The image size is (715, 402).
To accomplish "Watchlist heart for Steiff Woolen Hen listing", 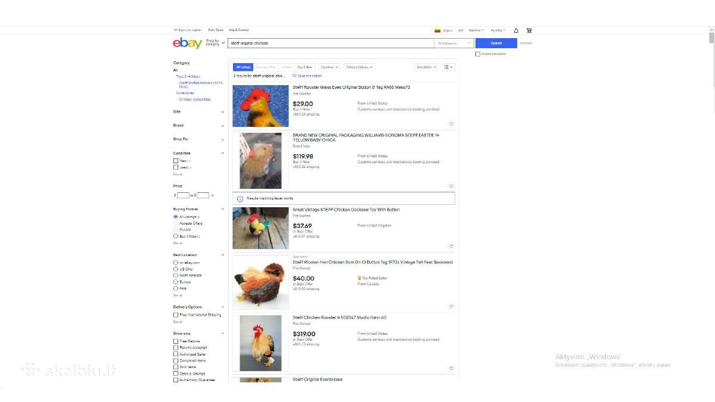I will point(451,307).
